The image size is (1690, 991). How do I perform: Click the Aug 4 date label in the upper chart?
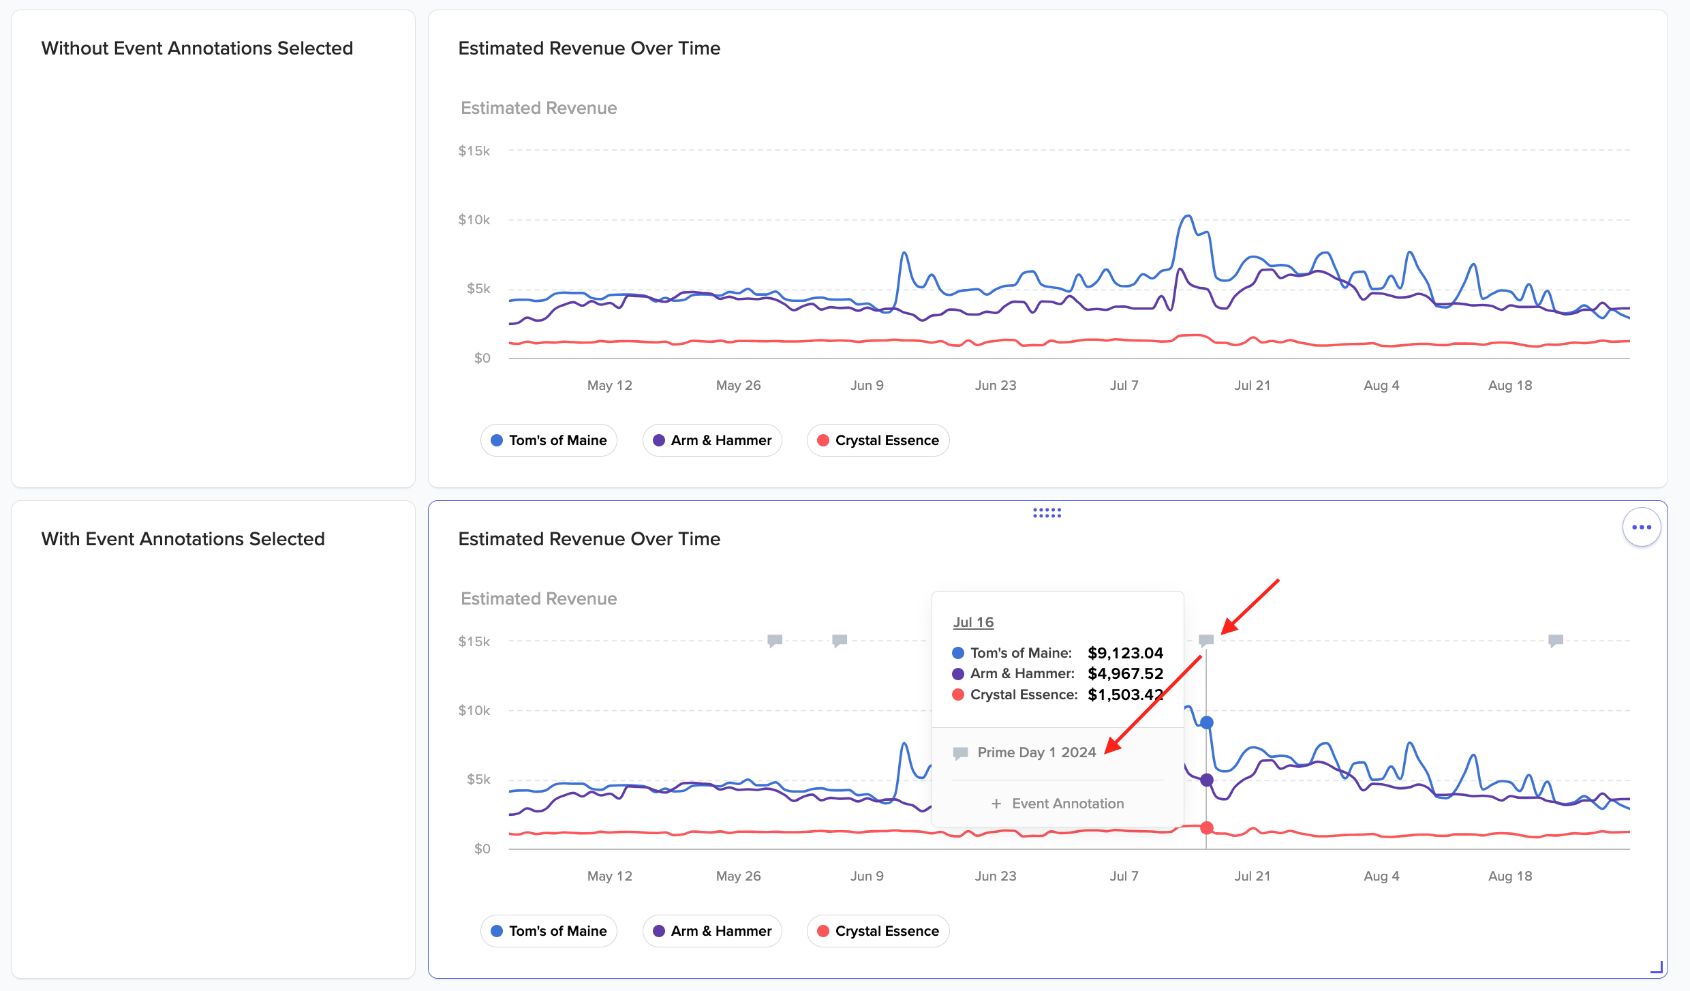[x=1381, y=385]
